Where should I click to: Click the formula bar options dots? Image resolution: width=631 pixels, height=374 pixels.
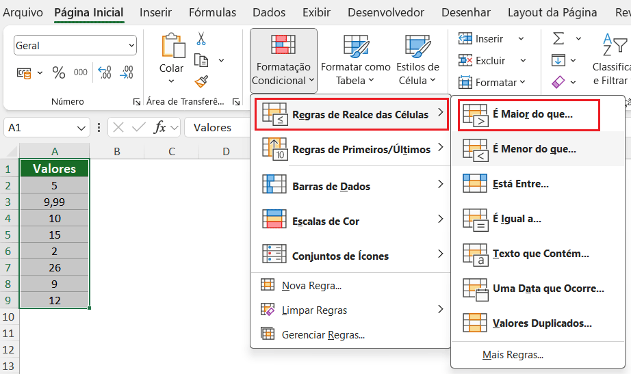99,127
